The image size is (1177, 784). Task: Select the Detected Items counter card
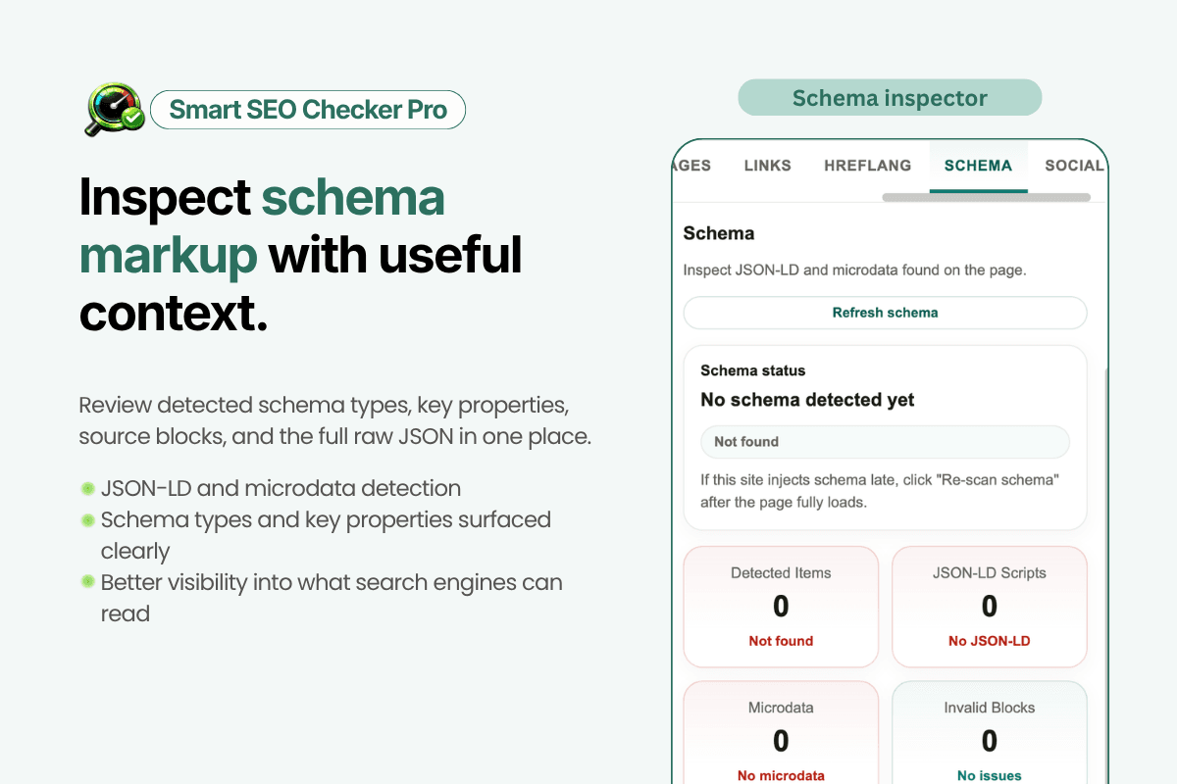pyautogui.click(x=781, y=607)
